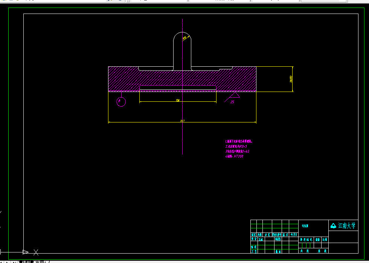The height and width of the screenshot is (263, 369).
Task: Select the R6 radius dimension text
Action: coord(185,38)
